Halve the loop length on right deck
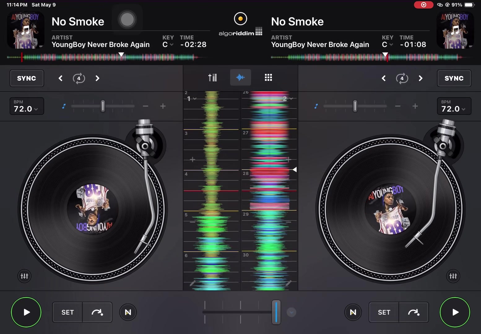 tap(384, 78)
